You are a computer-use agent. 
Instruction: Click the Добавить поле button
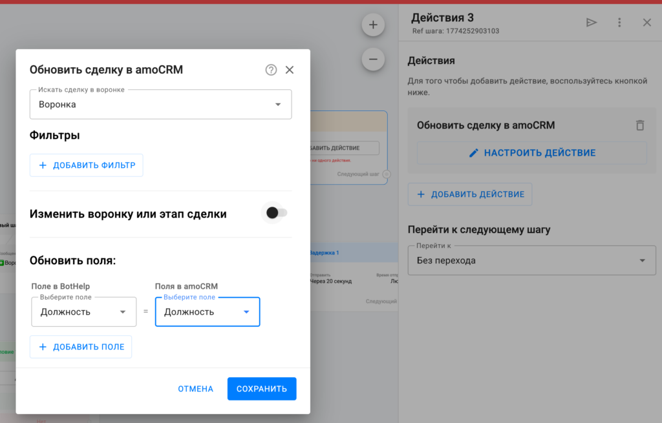pyautogui.click(x=81, y=347)
